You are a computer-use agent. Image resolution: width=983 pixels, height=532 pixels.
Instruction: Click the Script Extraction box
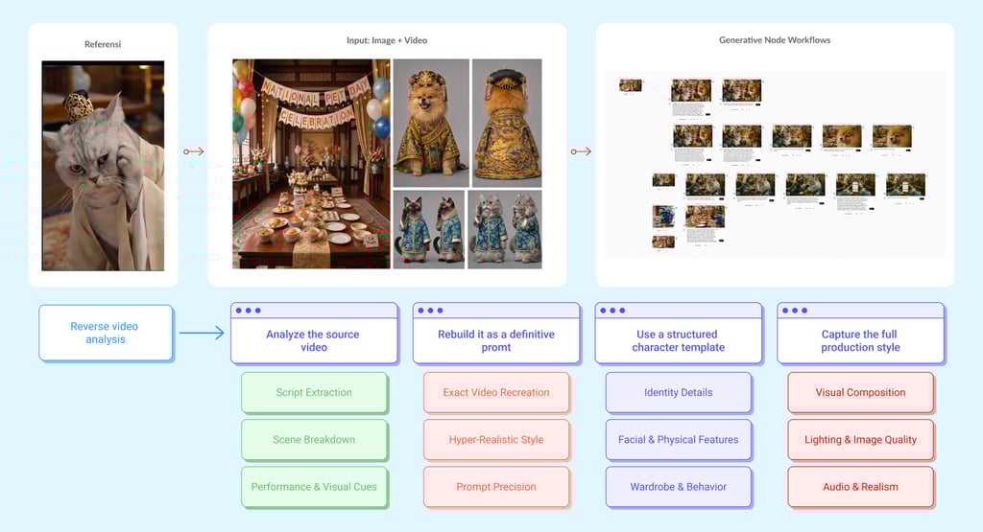tap(314, 392)
